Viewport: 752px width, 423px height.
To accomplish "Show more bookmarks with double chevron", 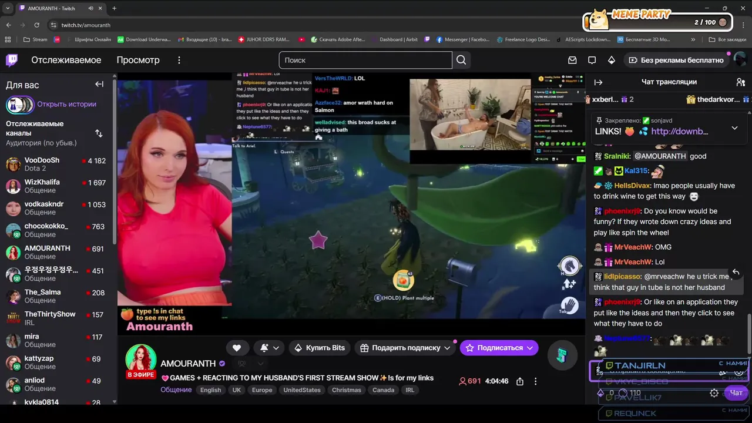I will point(693,39).
